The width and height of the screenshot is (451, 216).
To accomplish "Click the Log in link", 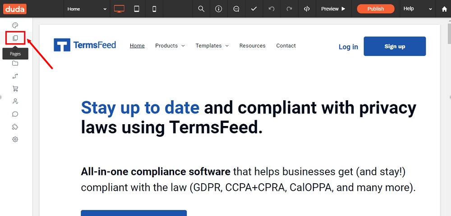I will [348, 47].
